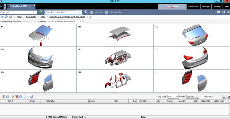Viewport: 230px width, 119px height.
Task: Expand the Pay Type dropdown
Action: point(173,97)
